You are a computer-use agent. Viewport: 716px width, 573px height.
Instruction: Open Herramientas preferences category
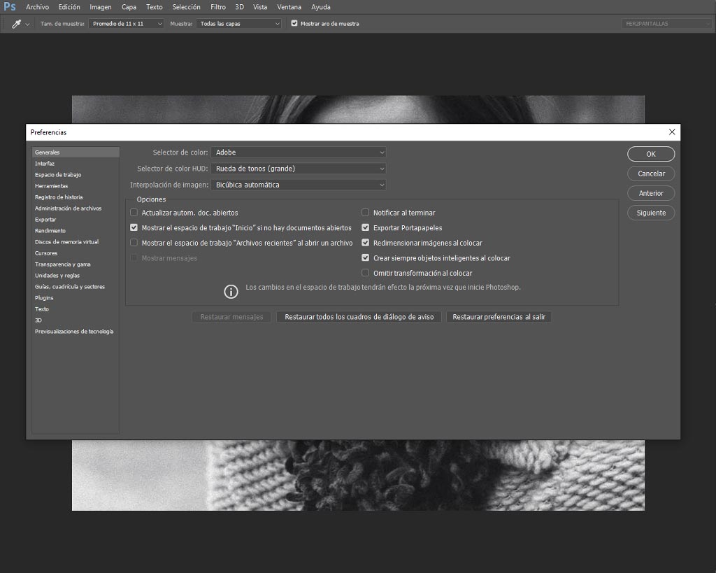point(51,186)
